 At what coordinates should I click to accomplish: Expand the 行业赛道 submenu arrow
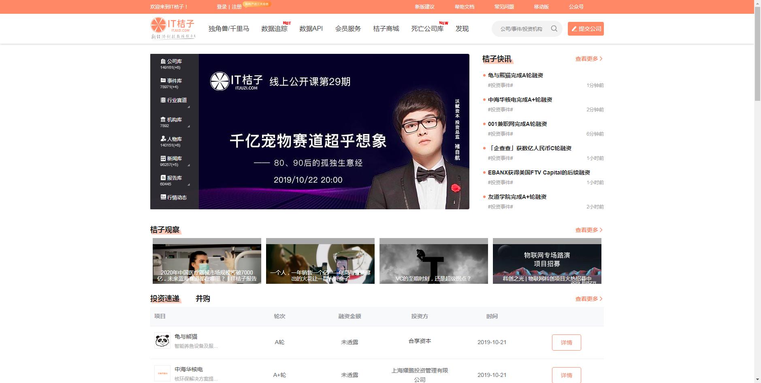click(x=189, y=107)
